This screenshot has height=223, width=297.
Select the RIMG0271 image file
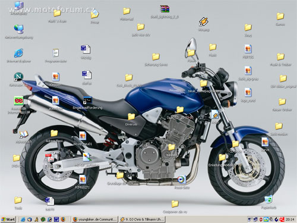[83, 179]
